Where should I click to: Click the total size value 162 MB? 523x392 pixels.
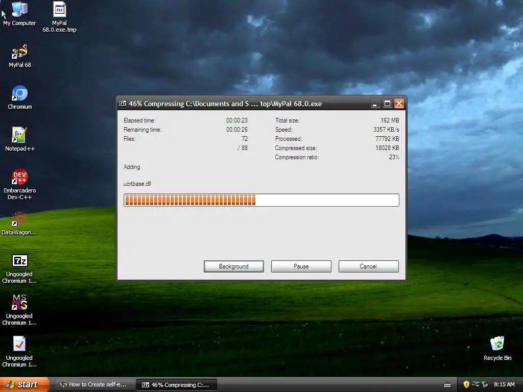[x=390, y=120]
